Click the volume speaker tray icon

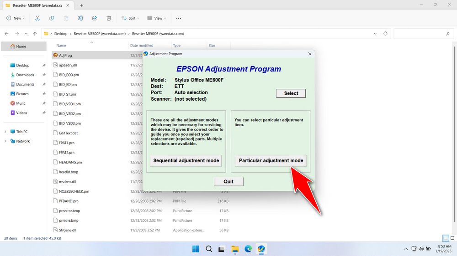[421, 249]
